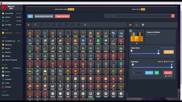Image resolution: width=182 pixels, height=102 pixels.
Task: Focus the Search Bank field
Action: pos(138,16)
